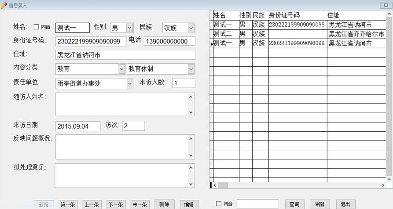Click the left arrow of the table's horizontal scrollbar

click(215, 185)
